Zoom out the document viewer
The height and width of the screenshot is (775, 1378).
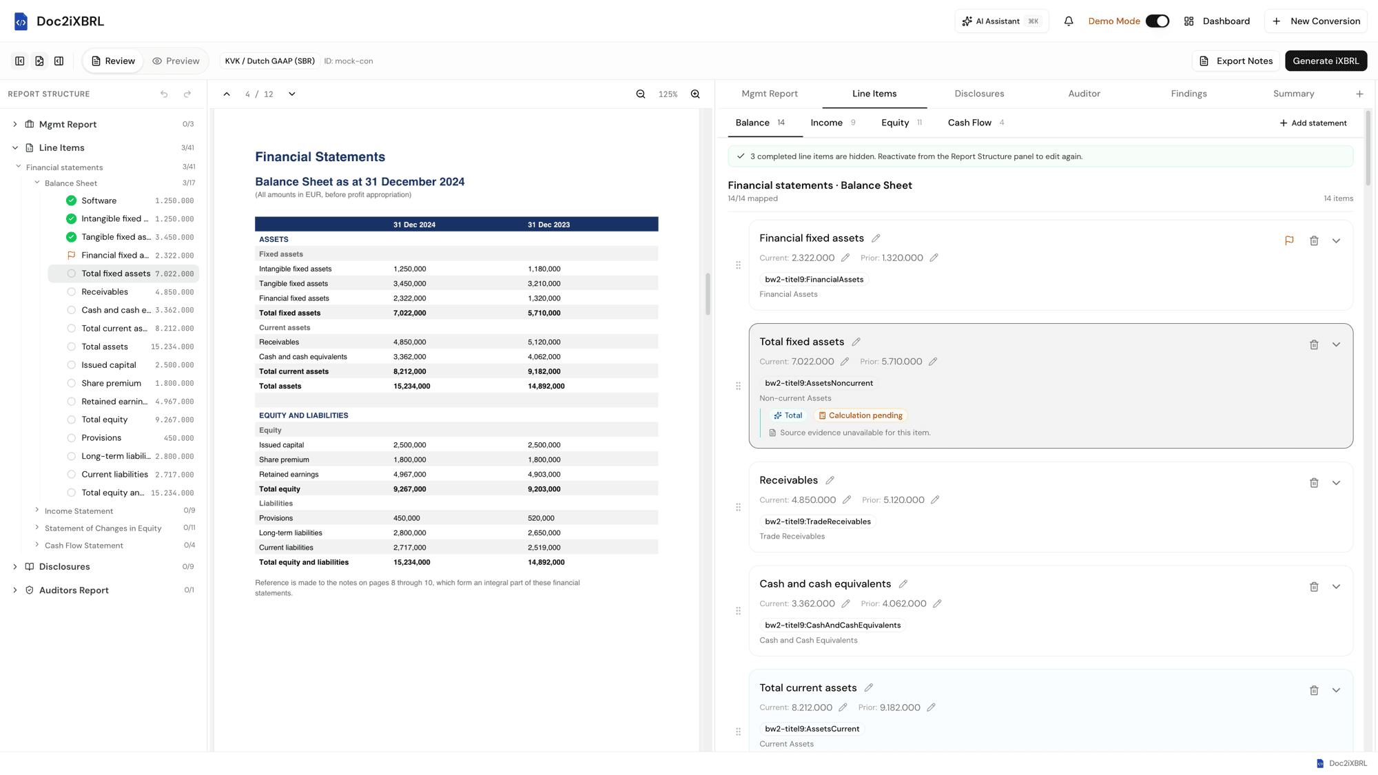[x=641, y=94]
